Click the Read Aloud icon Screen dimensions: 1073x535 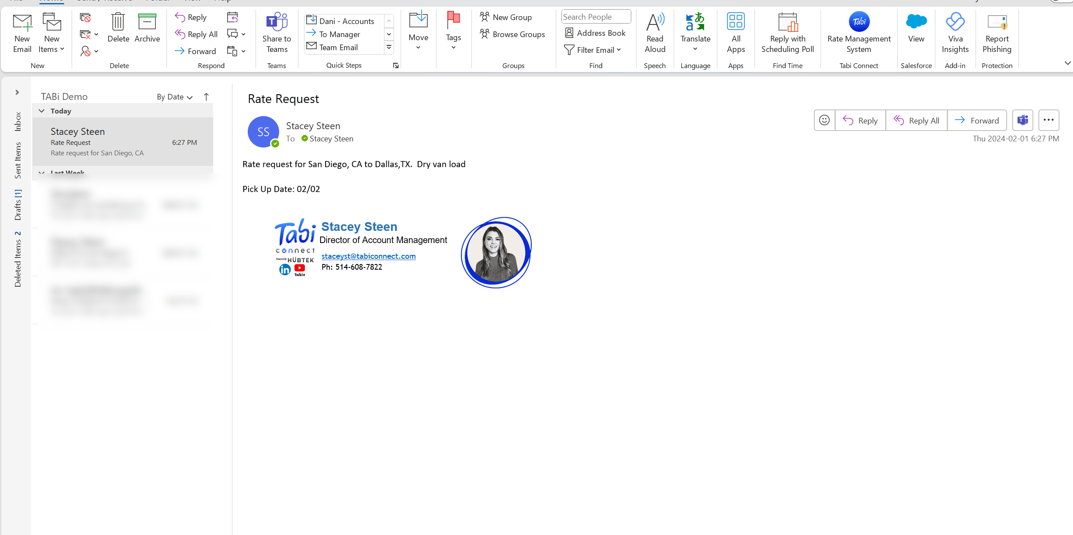tap(654, 22)
